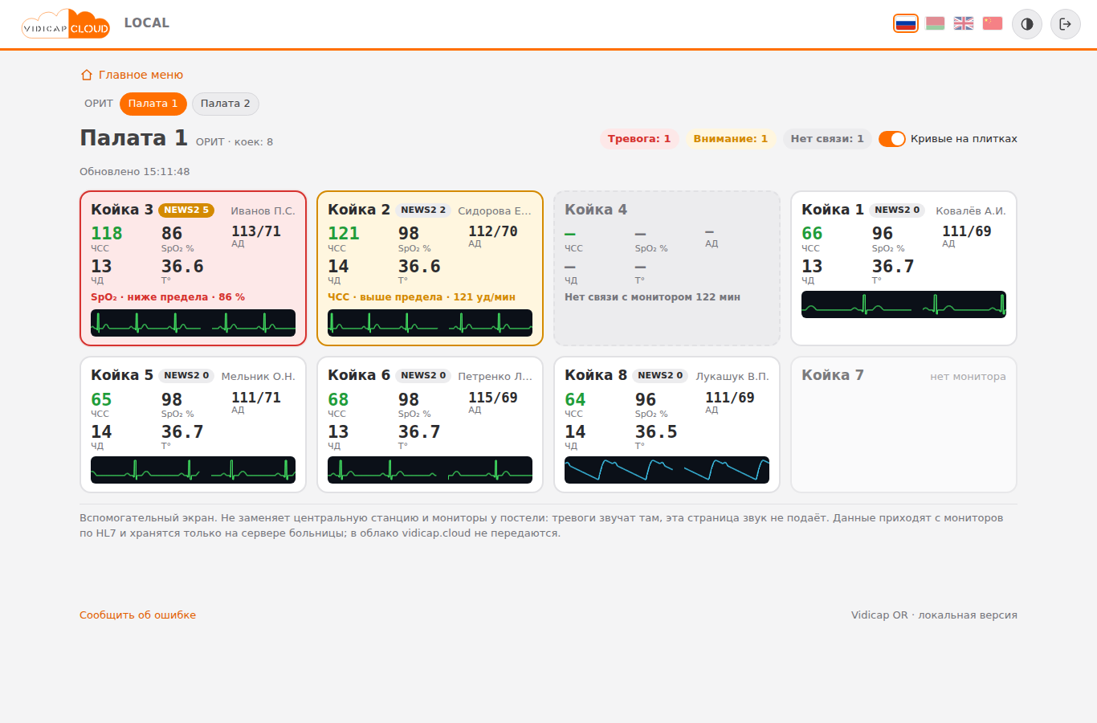The width and height of the screenshot is (1097, 723).
Task: Open the «Главное меню» link
Action: tap(132, 75)
